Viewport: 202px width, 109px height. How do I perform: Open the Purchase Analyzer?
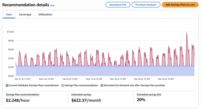(x=146, y=5)
